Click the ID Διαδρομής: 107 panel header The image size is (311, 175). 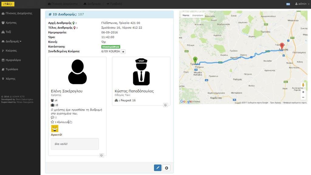(109, 15)
